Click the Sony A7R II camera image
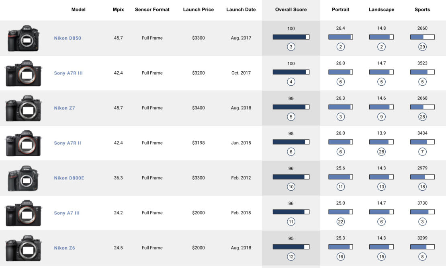This screenshot has width=446, height=268. 23,143
